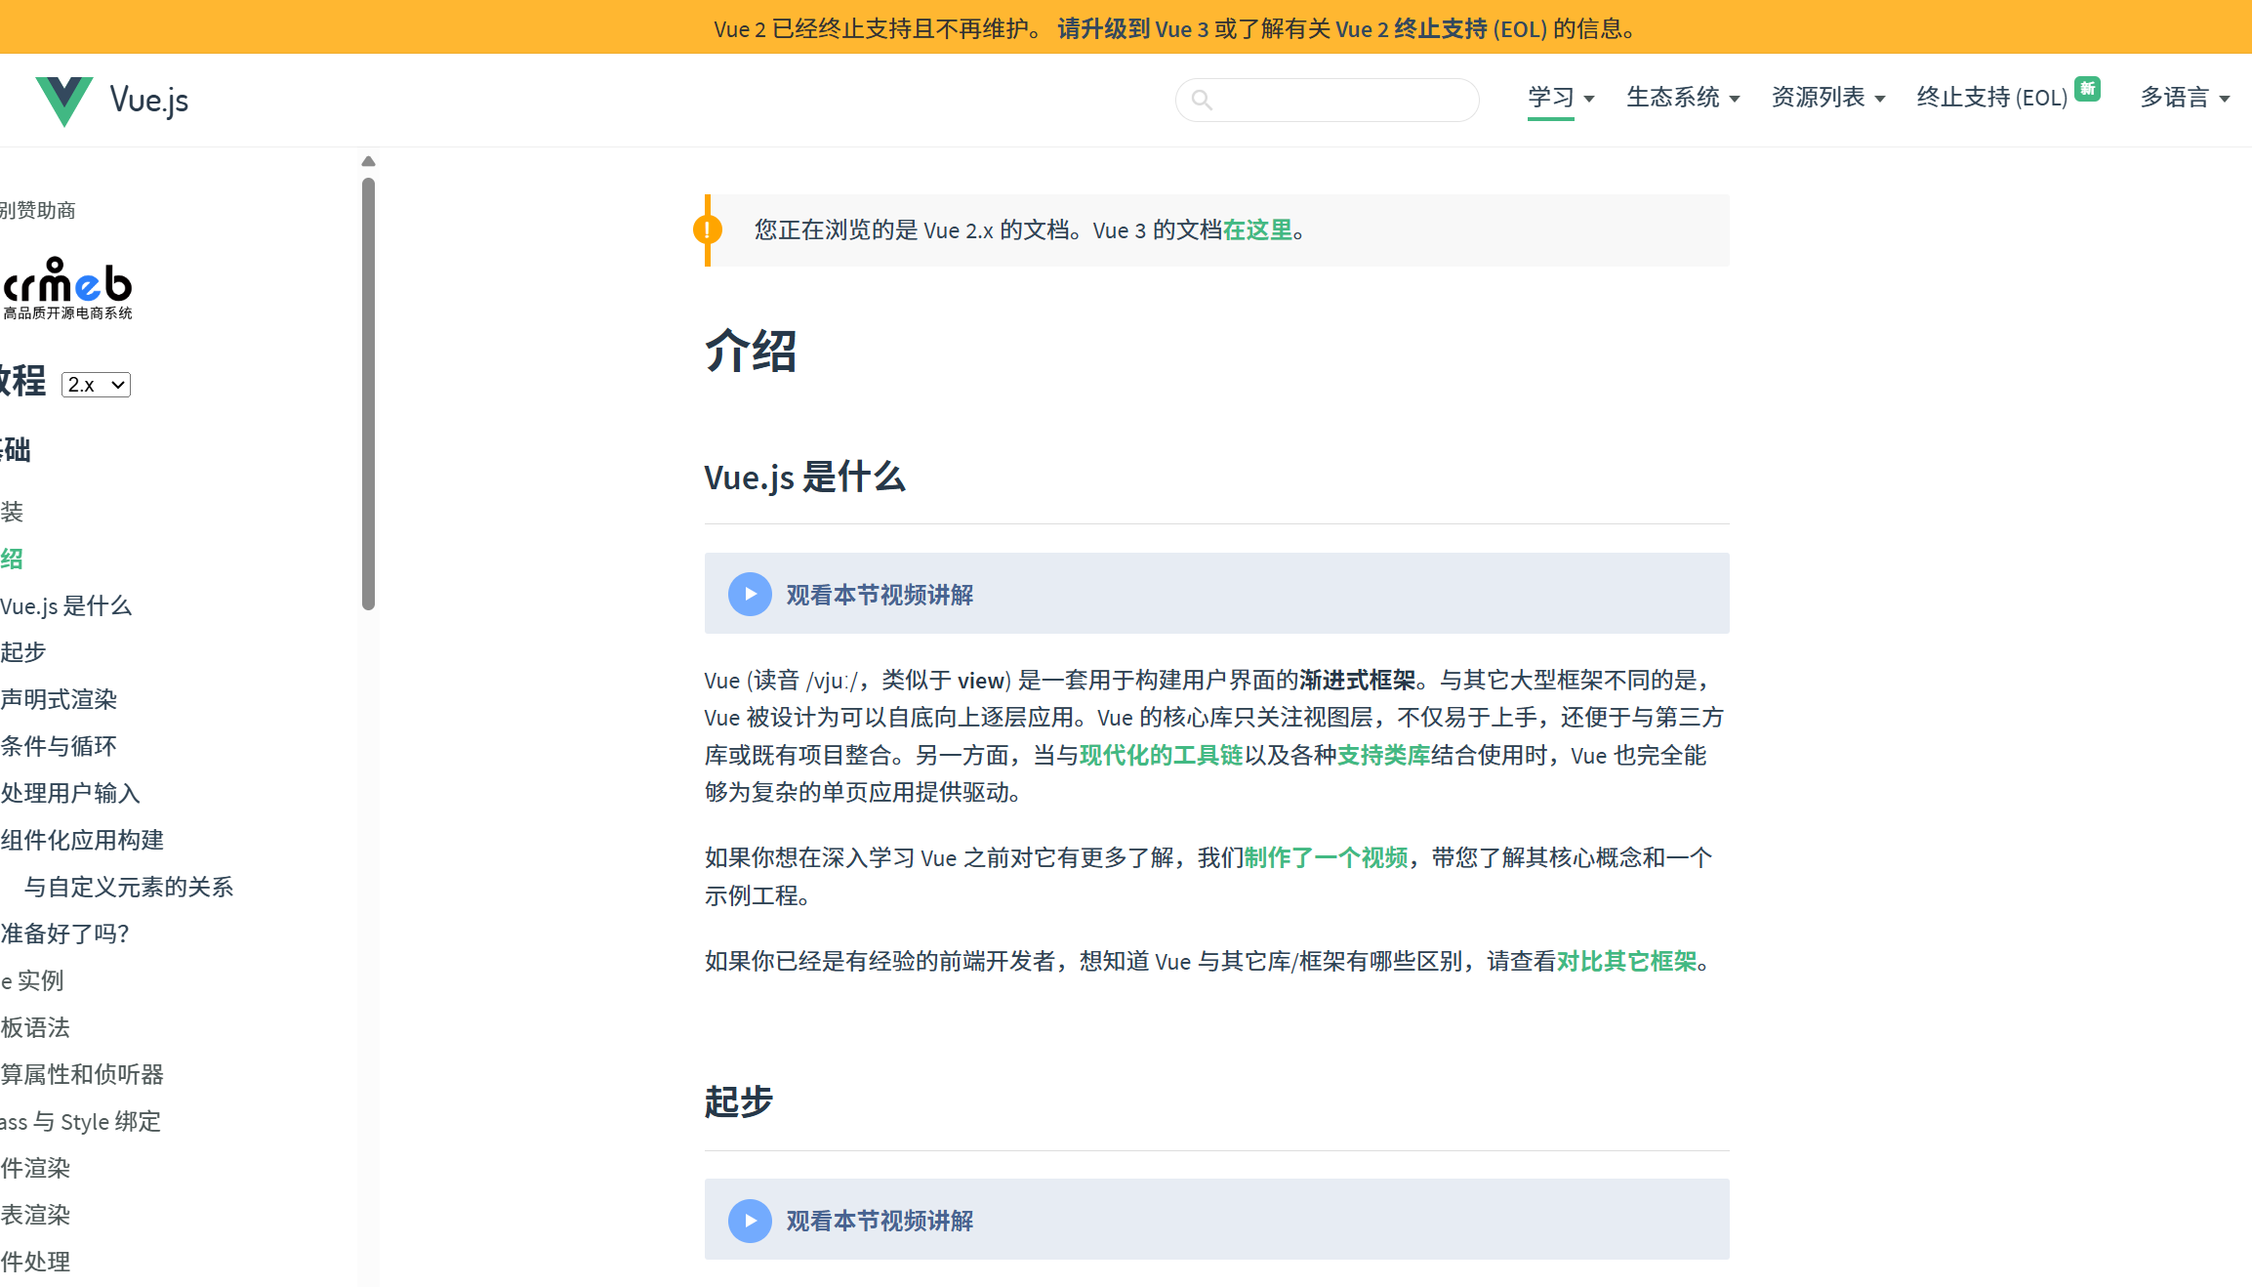The width and height of the screenshot is (2252, 1287).
Task: Select sidebar item 准备好了吗?
Action: (x=64, y=934)
